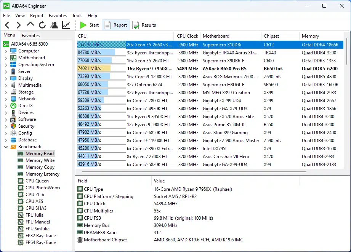Select the Memory Read benchmark icon
The image size is (351, 252).
pyautogui.click(x=20, y=154)
